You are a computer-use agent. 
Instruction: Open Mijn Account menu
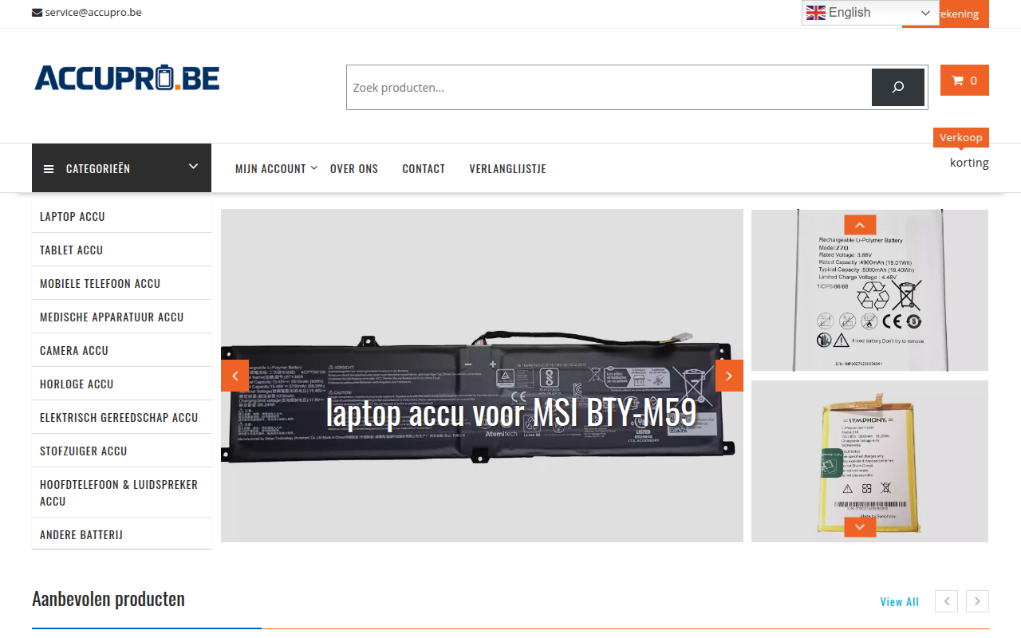[270, 169]
